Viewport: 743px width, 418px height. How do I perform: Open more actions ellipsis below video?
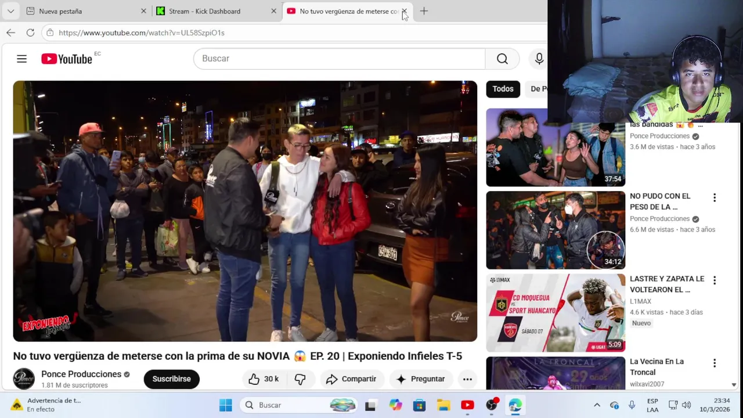click(467, 379)
